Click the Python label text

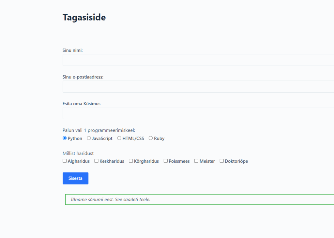(75, 139)
